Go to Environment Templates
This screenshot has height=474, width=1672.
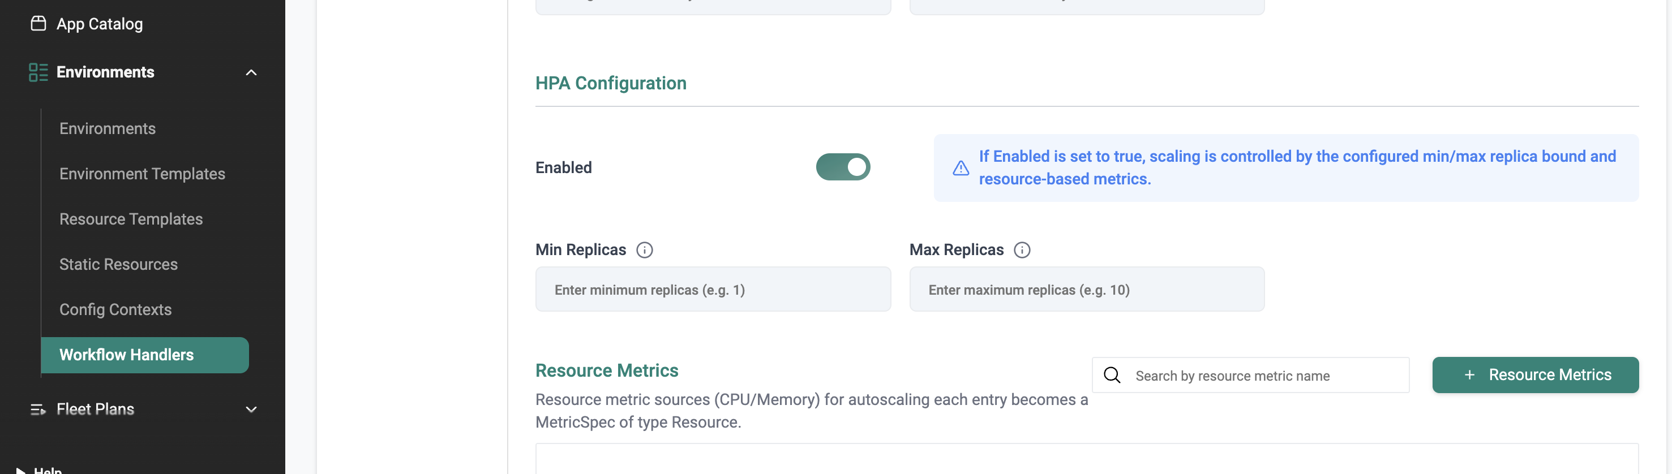pos(142,174)
